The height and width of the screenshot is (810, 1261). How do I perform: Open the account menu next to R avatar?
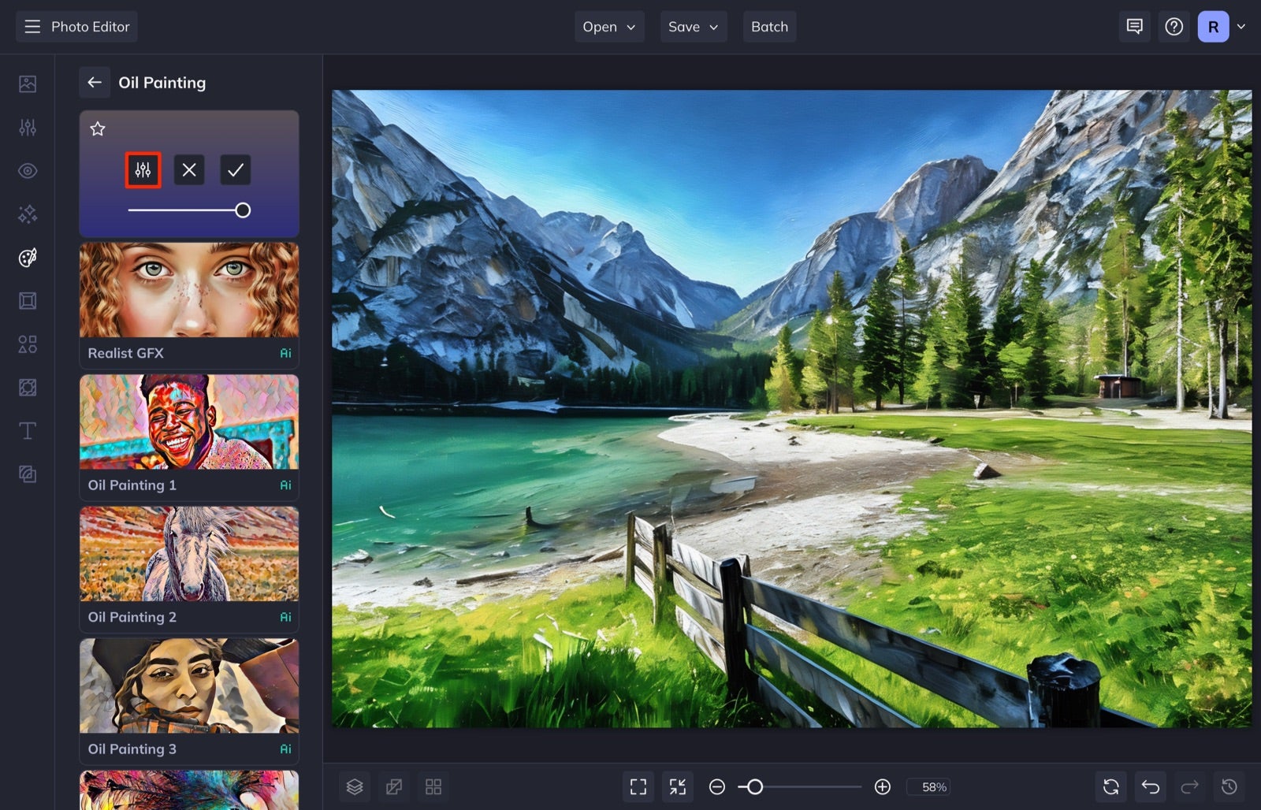[1241, 26]
